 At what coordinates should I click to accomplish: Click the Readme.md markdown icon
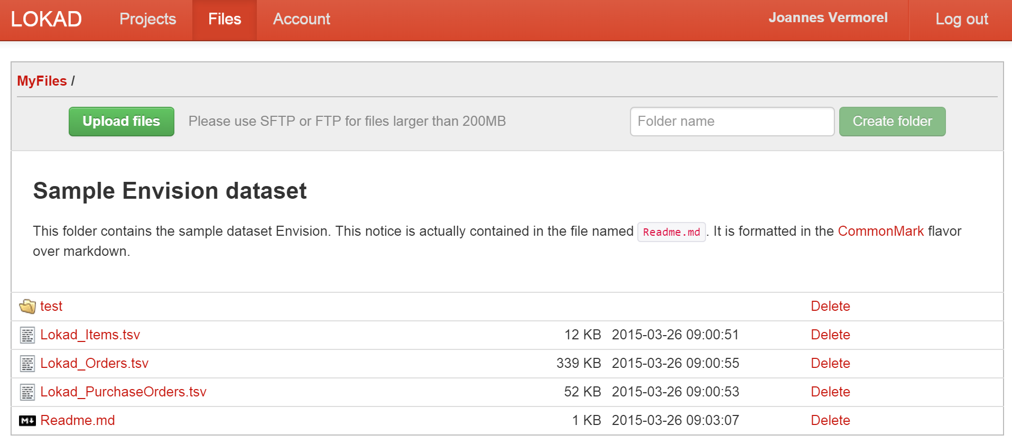(x=27, y=421)
